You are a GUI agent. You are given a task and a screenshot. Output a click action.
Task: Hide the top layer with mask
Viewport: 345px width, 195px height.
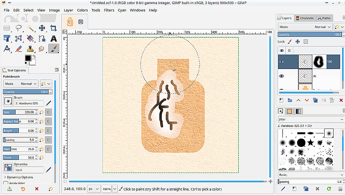tap(282, 62)
